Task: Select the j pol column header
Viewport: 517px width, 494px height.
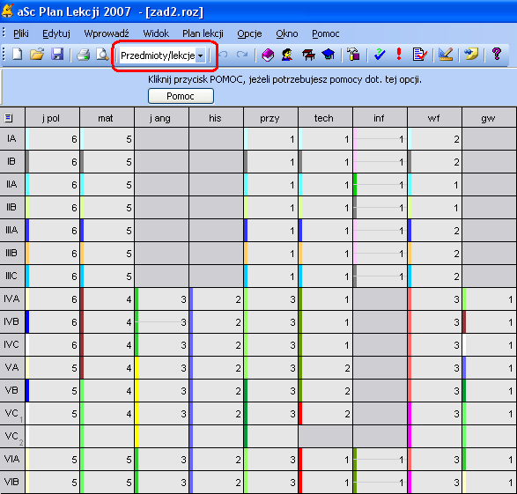Action: pyautogui.click(x=53, y=118)
